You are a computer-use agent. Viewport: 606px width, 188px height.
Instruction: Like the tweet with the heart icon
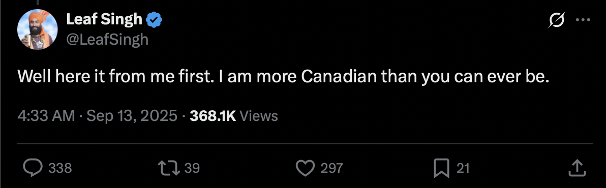306,168
